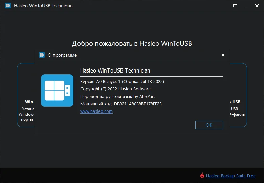Click the flame icon near Backup Suite link
This screenshot has height=183, width=264.
coord(202,176)
